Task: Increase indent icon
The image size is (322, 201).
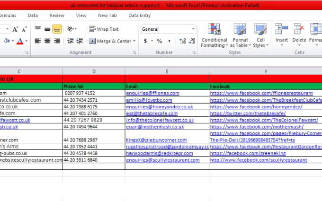Action: [80, 41]
